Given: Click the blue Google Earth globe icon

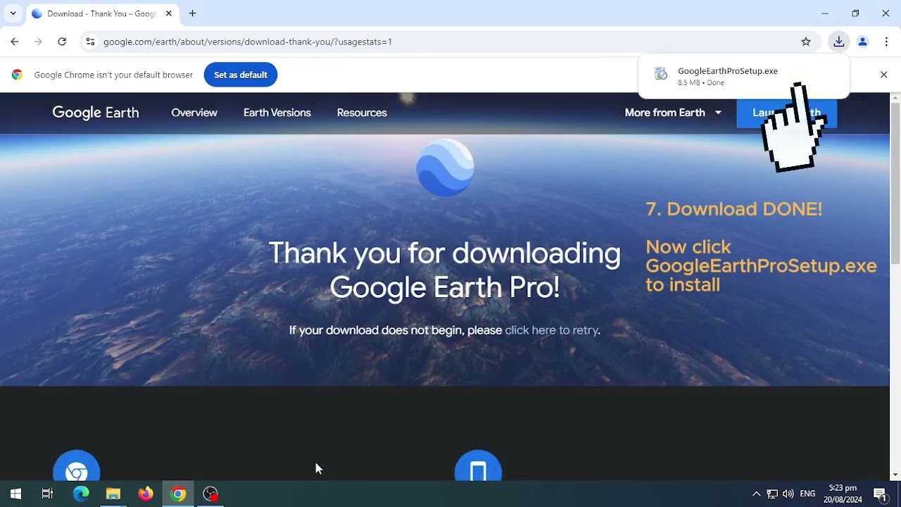Looking at the screenshot, I should pyautogui.click(x=446, y=168).
